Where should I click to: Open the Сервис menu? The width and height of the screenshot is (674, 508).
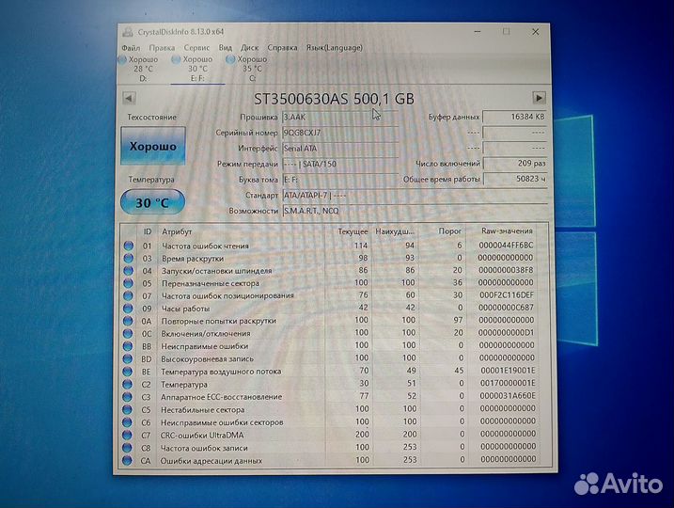click(196, 48)
